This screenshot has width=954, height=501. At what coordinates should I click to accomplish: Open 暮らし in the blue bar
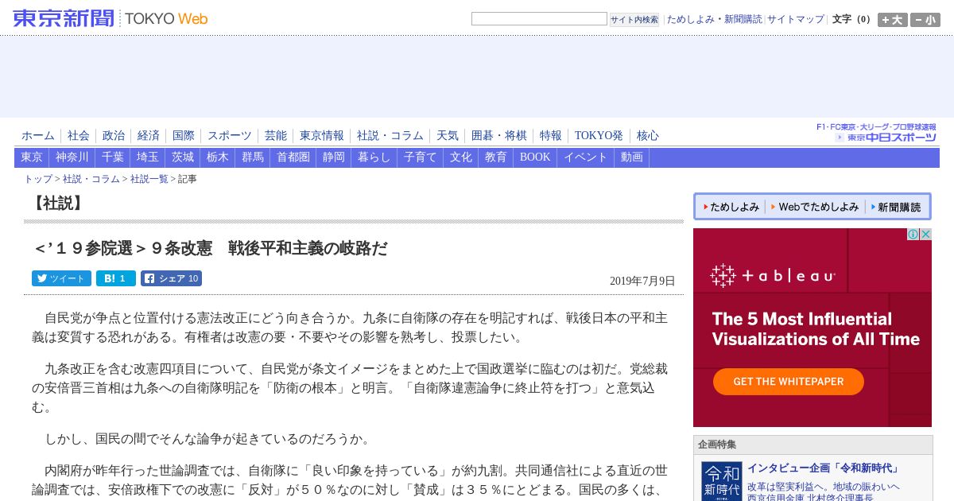pos(374,157)
